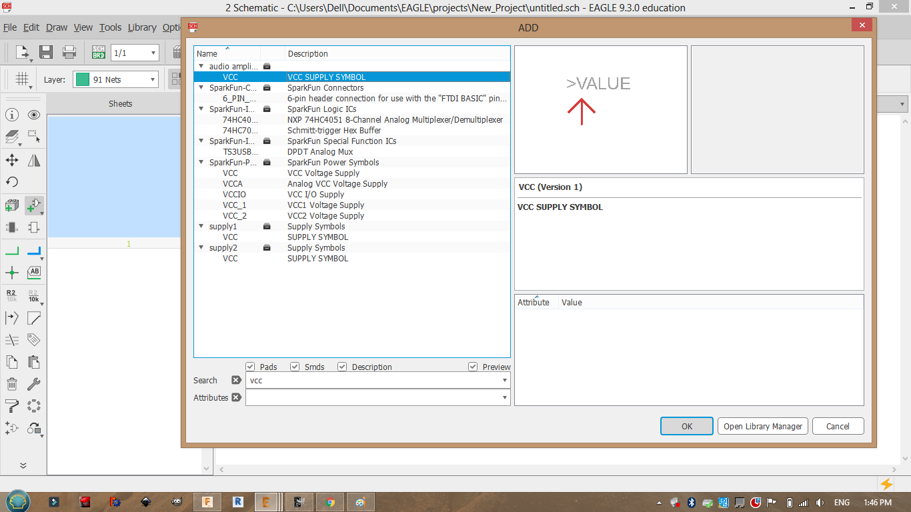Switch to board with SCH/BRD icon
This screenshot has width=911, height=512.
99,53
